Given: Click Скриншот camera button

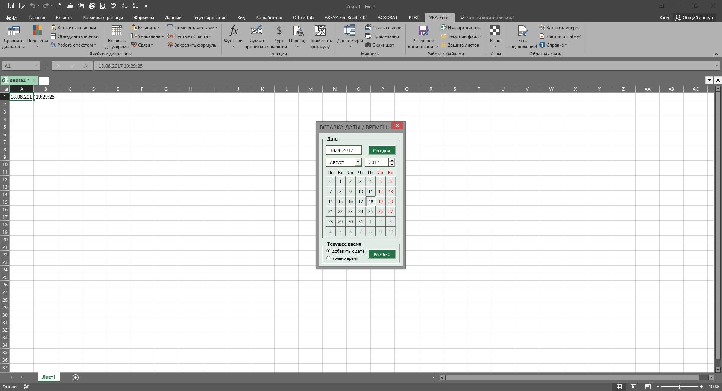Looking at the screenshot, I should click(380, 45).
